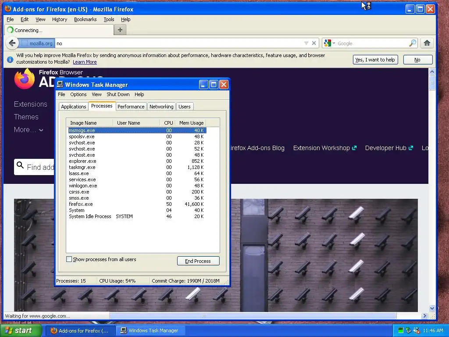Open Task Manager Shut Down menu

[x=118, y=94]
